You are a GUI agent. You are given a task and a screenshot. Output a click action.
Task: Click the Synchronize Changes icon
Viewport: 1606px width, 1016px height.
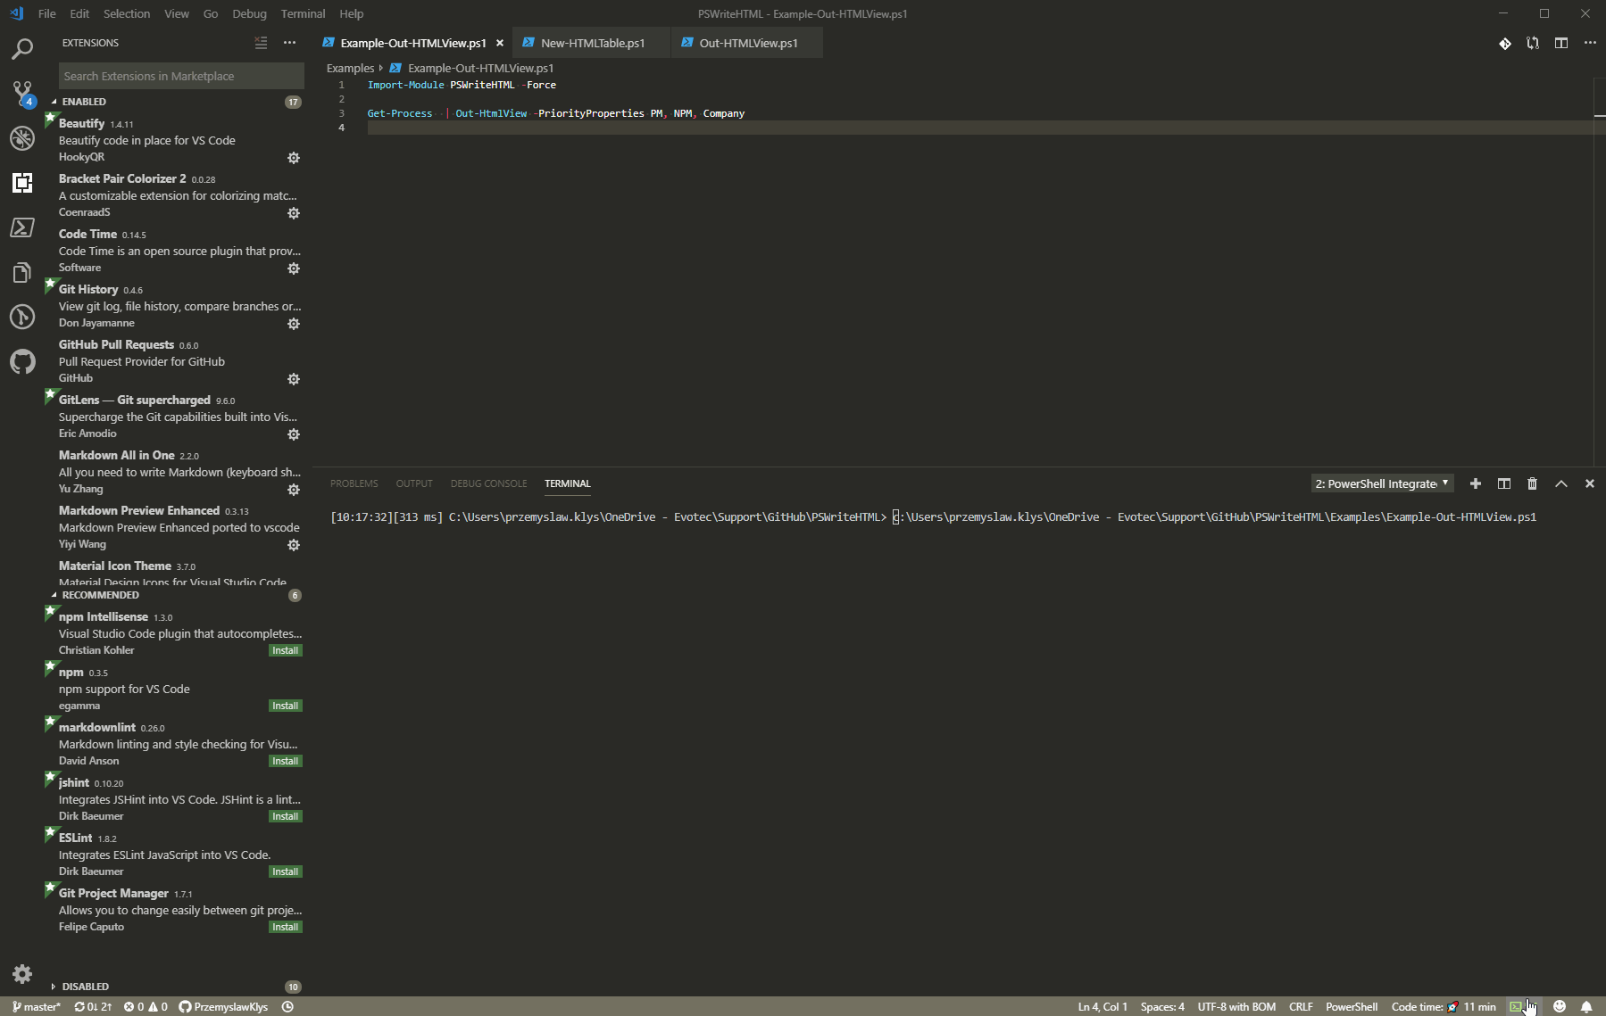1534,43
